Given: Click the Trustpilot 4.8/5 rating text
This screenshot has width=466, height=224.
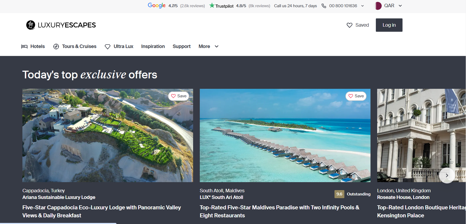Looking at the screenshot, I should [x=241, y=6].
